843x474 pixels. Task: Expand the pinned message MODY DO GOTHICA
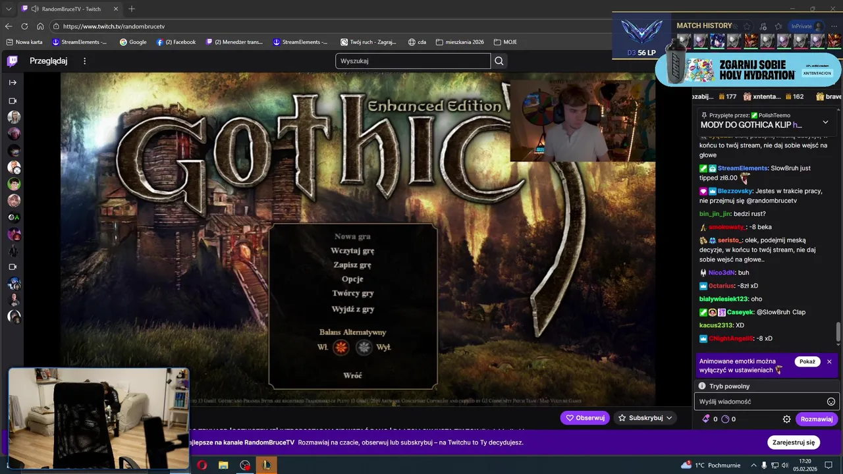coord(825,122)
